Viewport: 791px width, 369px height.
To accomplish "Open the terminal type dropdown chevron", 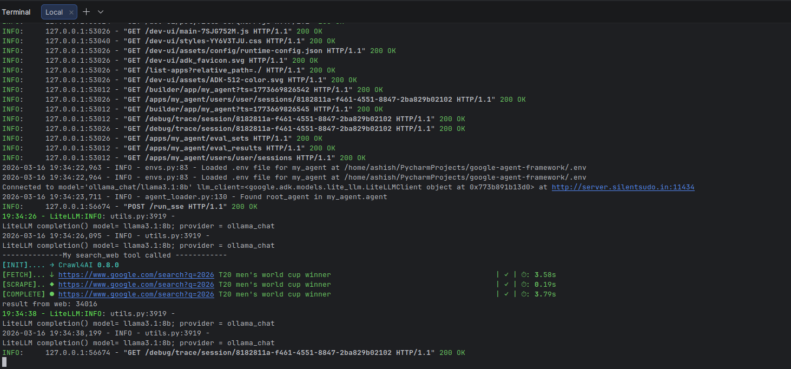I will click(x=100, y=11).
